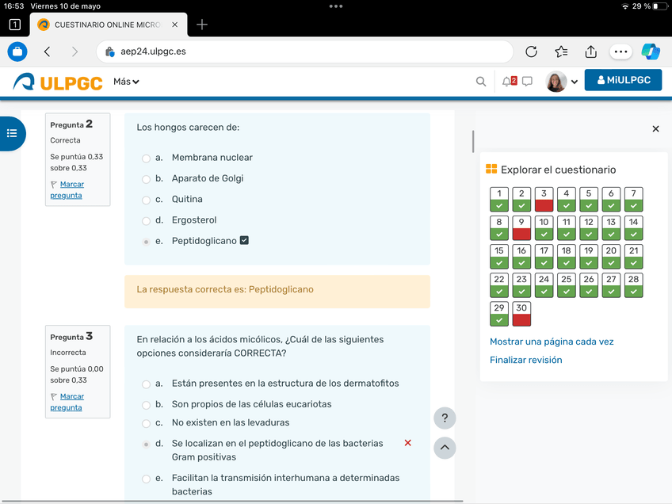Open the blue briefcase profile icon
This screenshot has height=504, width=672.
tap(17, 52)
